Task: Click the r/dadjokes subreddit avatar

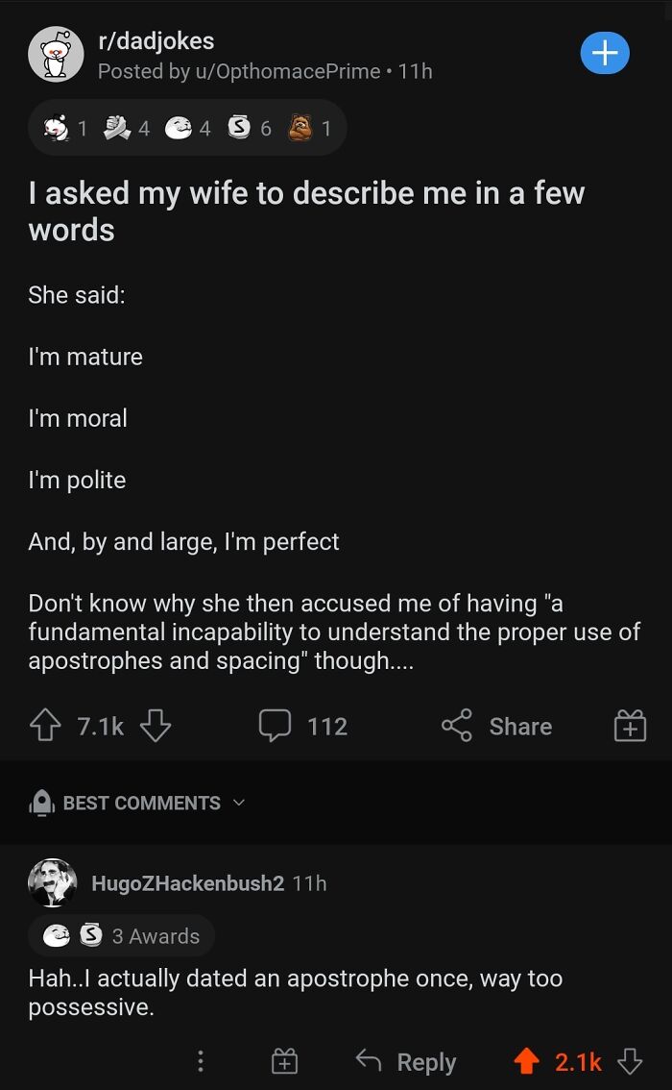Action: point(56,53)
